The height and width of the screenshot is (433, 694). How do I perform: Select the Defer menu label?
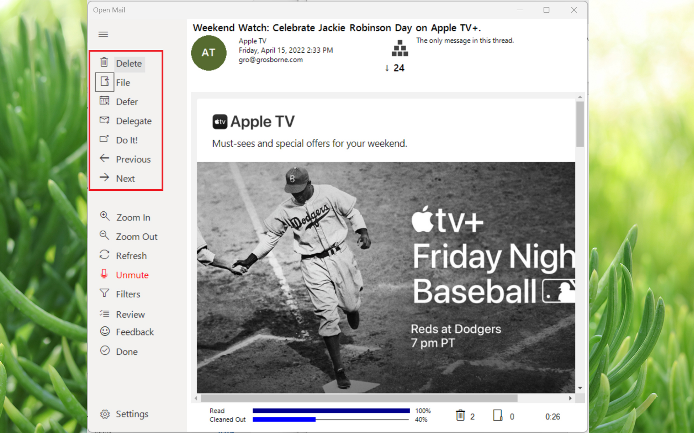[x=127, y=102]
